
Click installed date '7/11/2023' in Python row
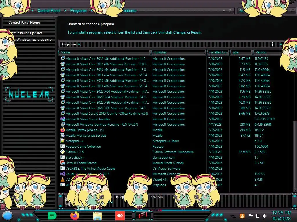point(215,152)
